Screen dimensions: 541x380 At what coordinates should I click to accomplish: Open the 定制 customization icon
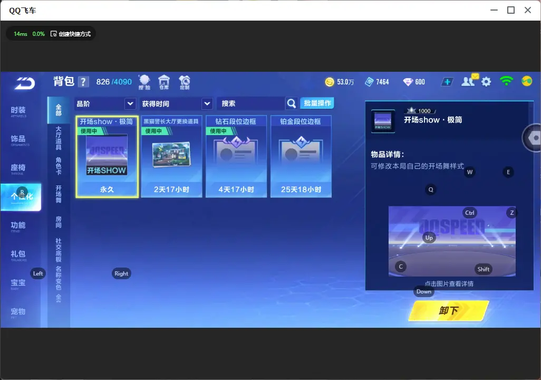click(x=185, y=82)
